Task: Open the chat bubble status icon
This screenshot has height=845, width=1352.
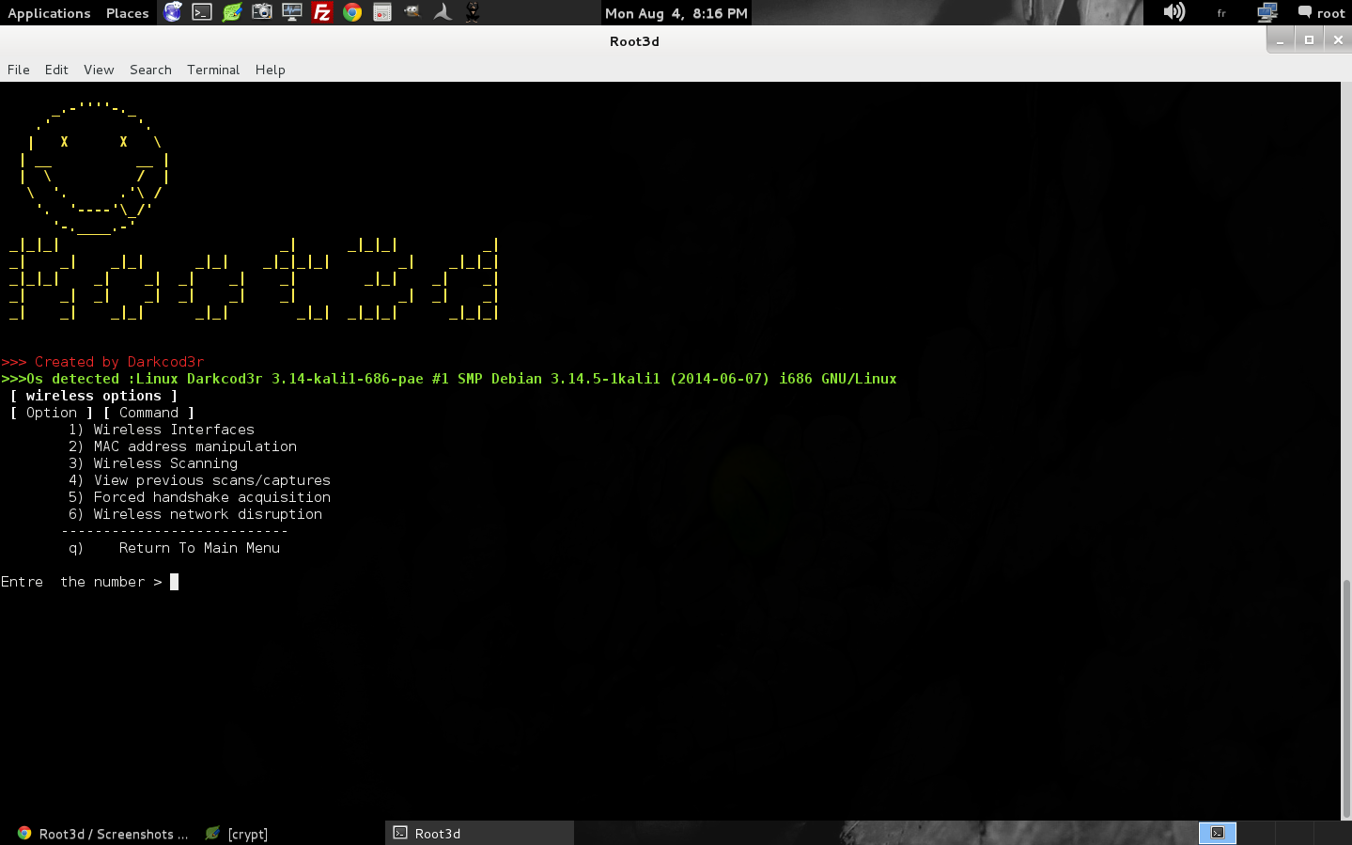Action: (1304, 12)
